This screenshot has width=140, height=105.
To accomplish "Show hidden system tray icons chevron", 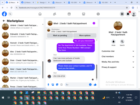I will [113, 98].
